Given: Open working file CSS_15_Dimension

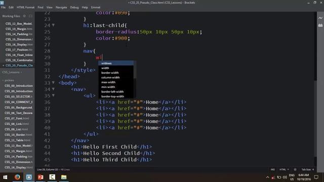Looking at the screenshot, I should 19,39.
